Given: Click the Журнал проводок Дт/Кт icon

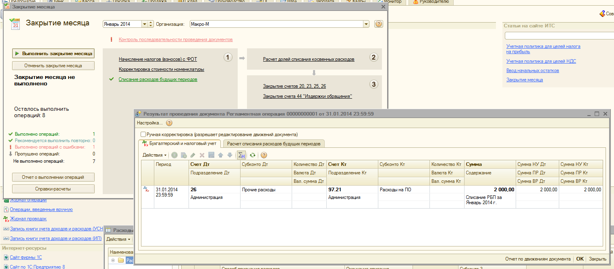Looking at the screenshot, I should [x=6, y=219].
